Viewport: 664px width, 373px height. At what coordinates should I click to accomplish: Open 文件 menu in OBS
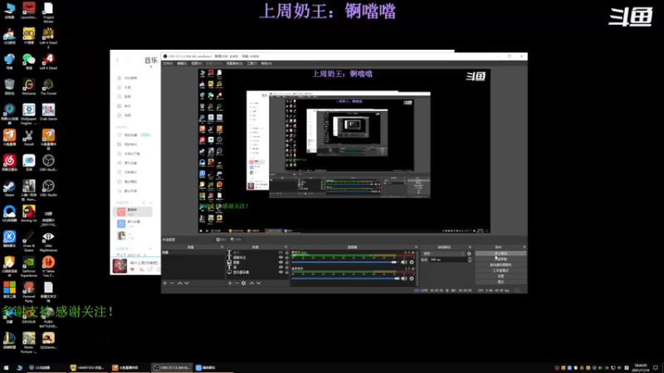point(168,64)
